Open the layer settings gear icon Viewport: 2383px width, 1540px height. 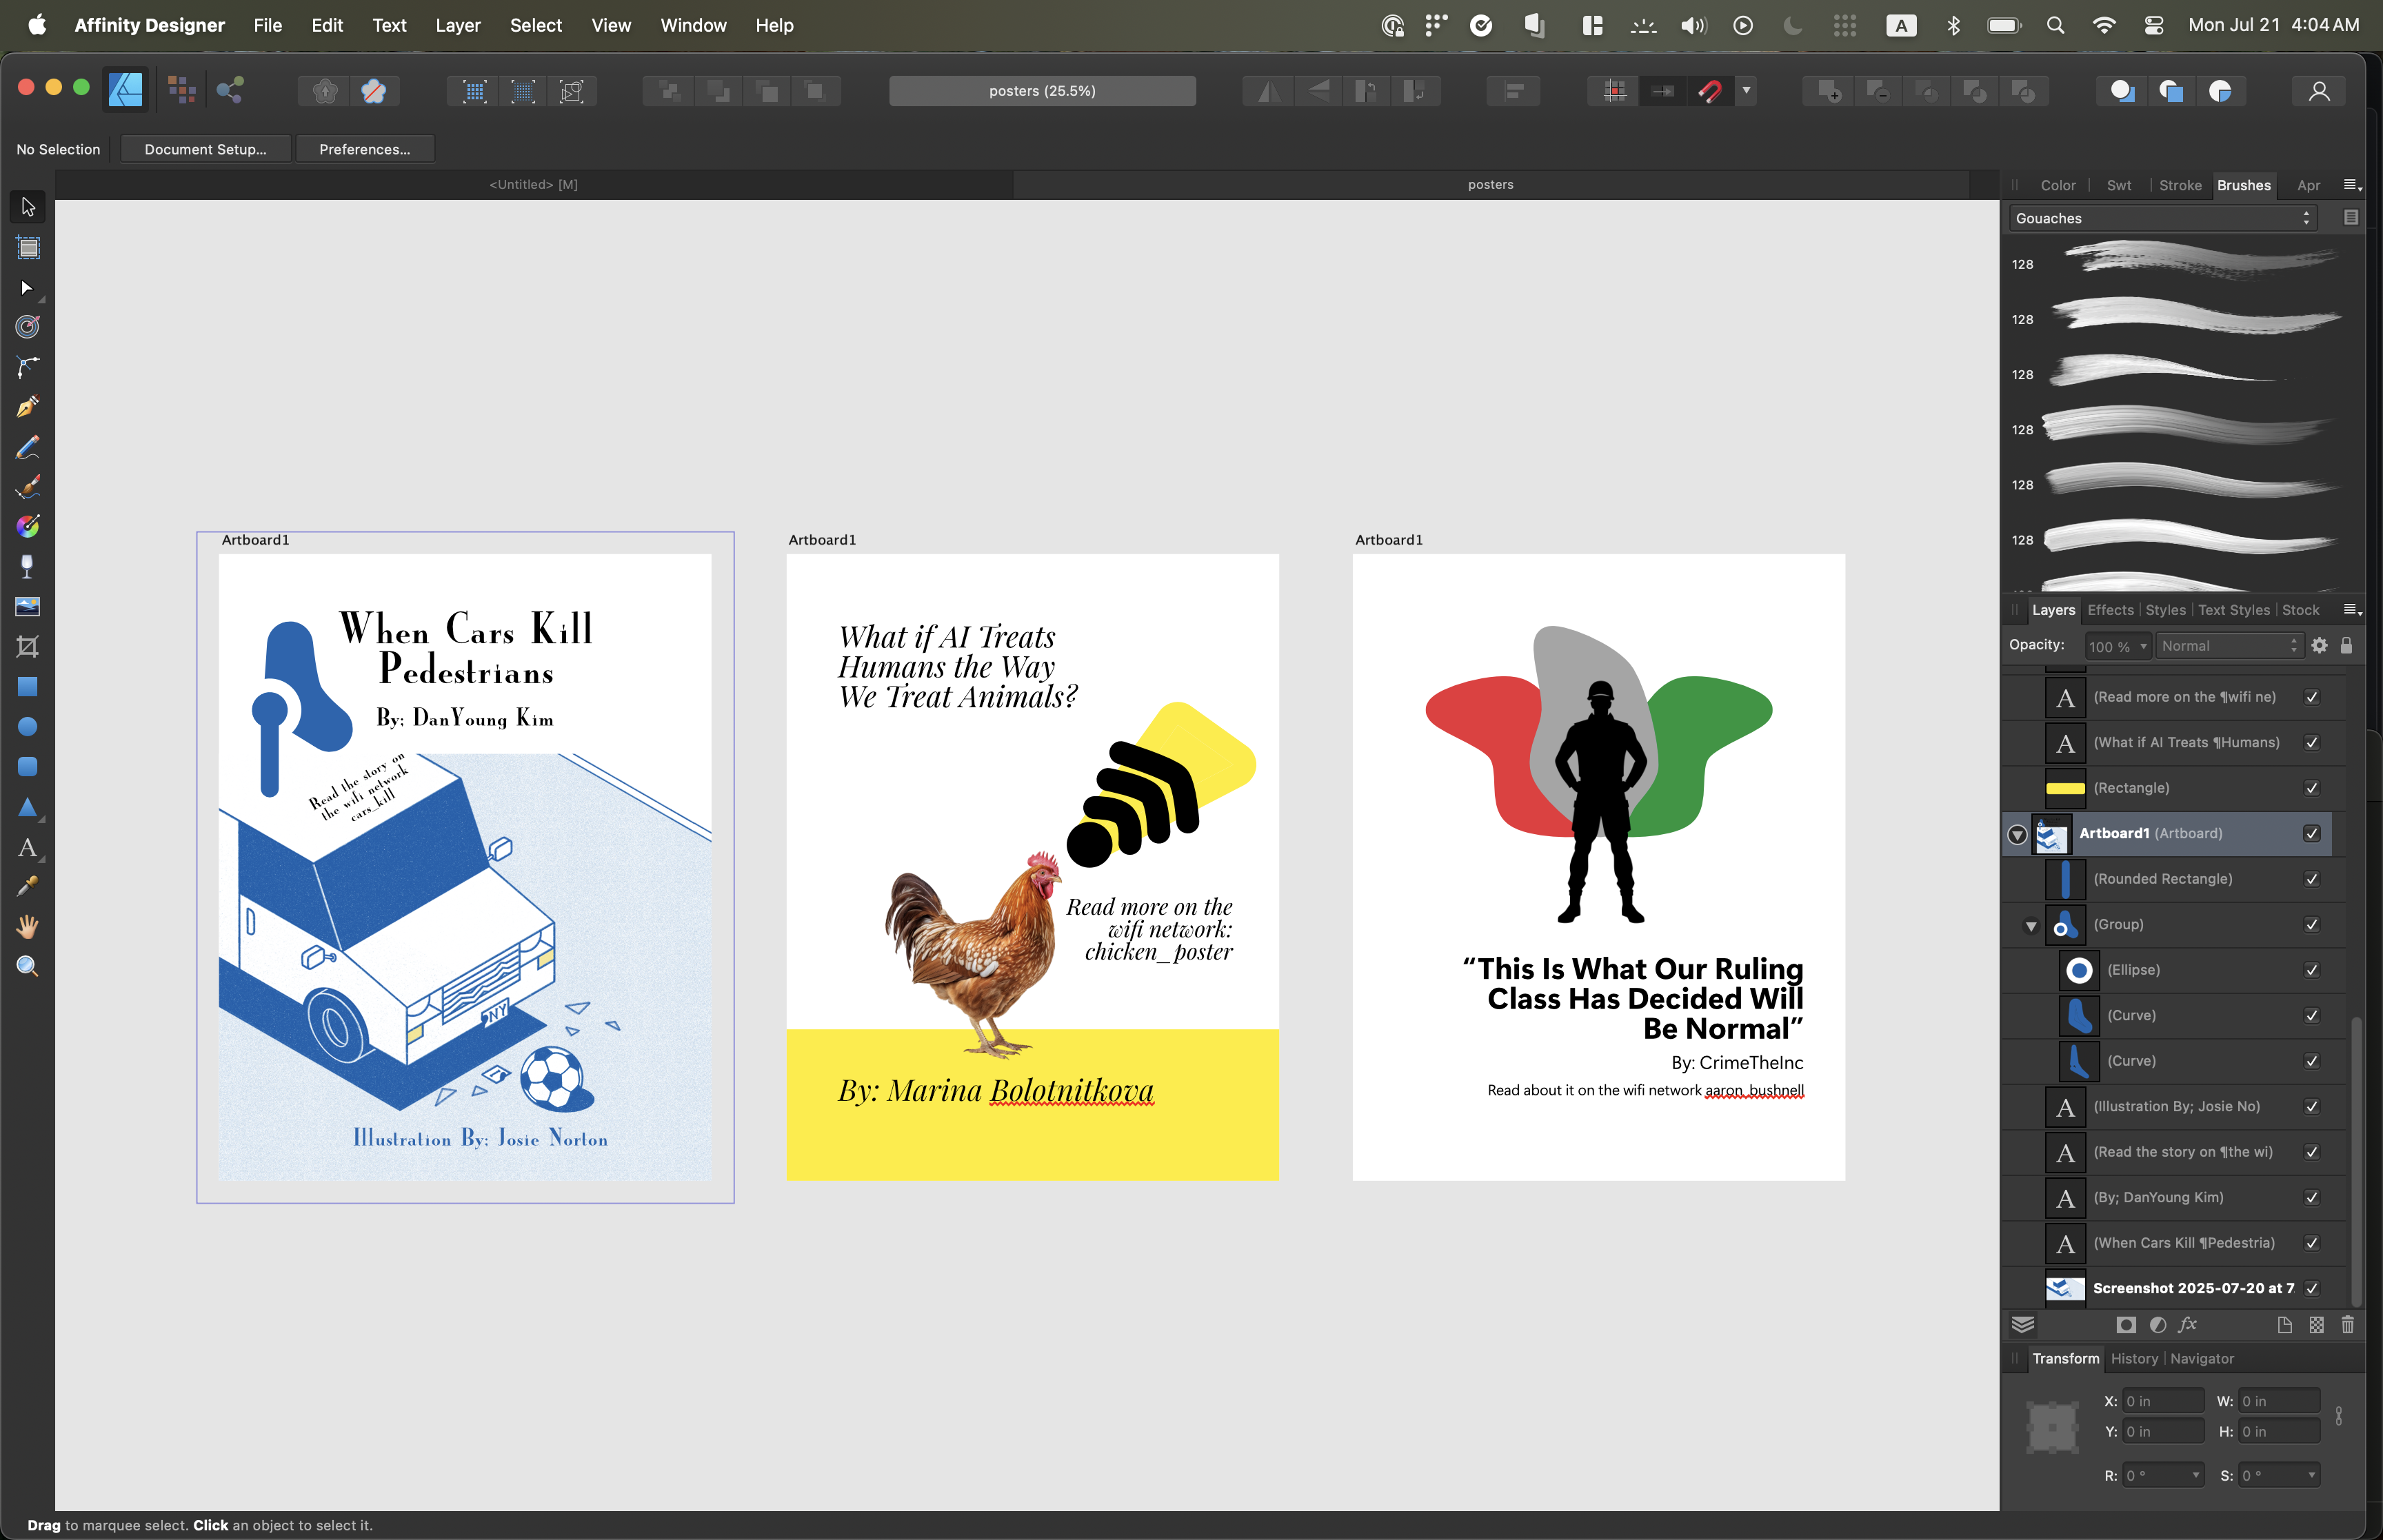pos(2320,646)
